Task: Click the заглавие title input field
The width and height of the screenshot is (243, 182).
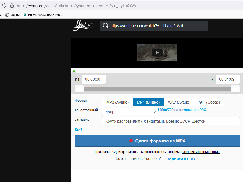Action: pyautogui.click(x=171, y=121)
